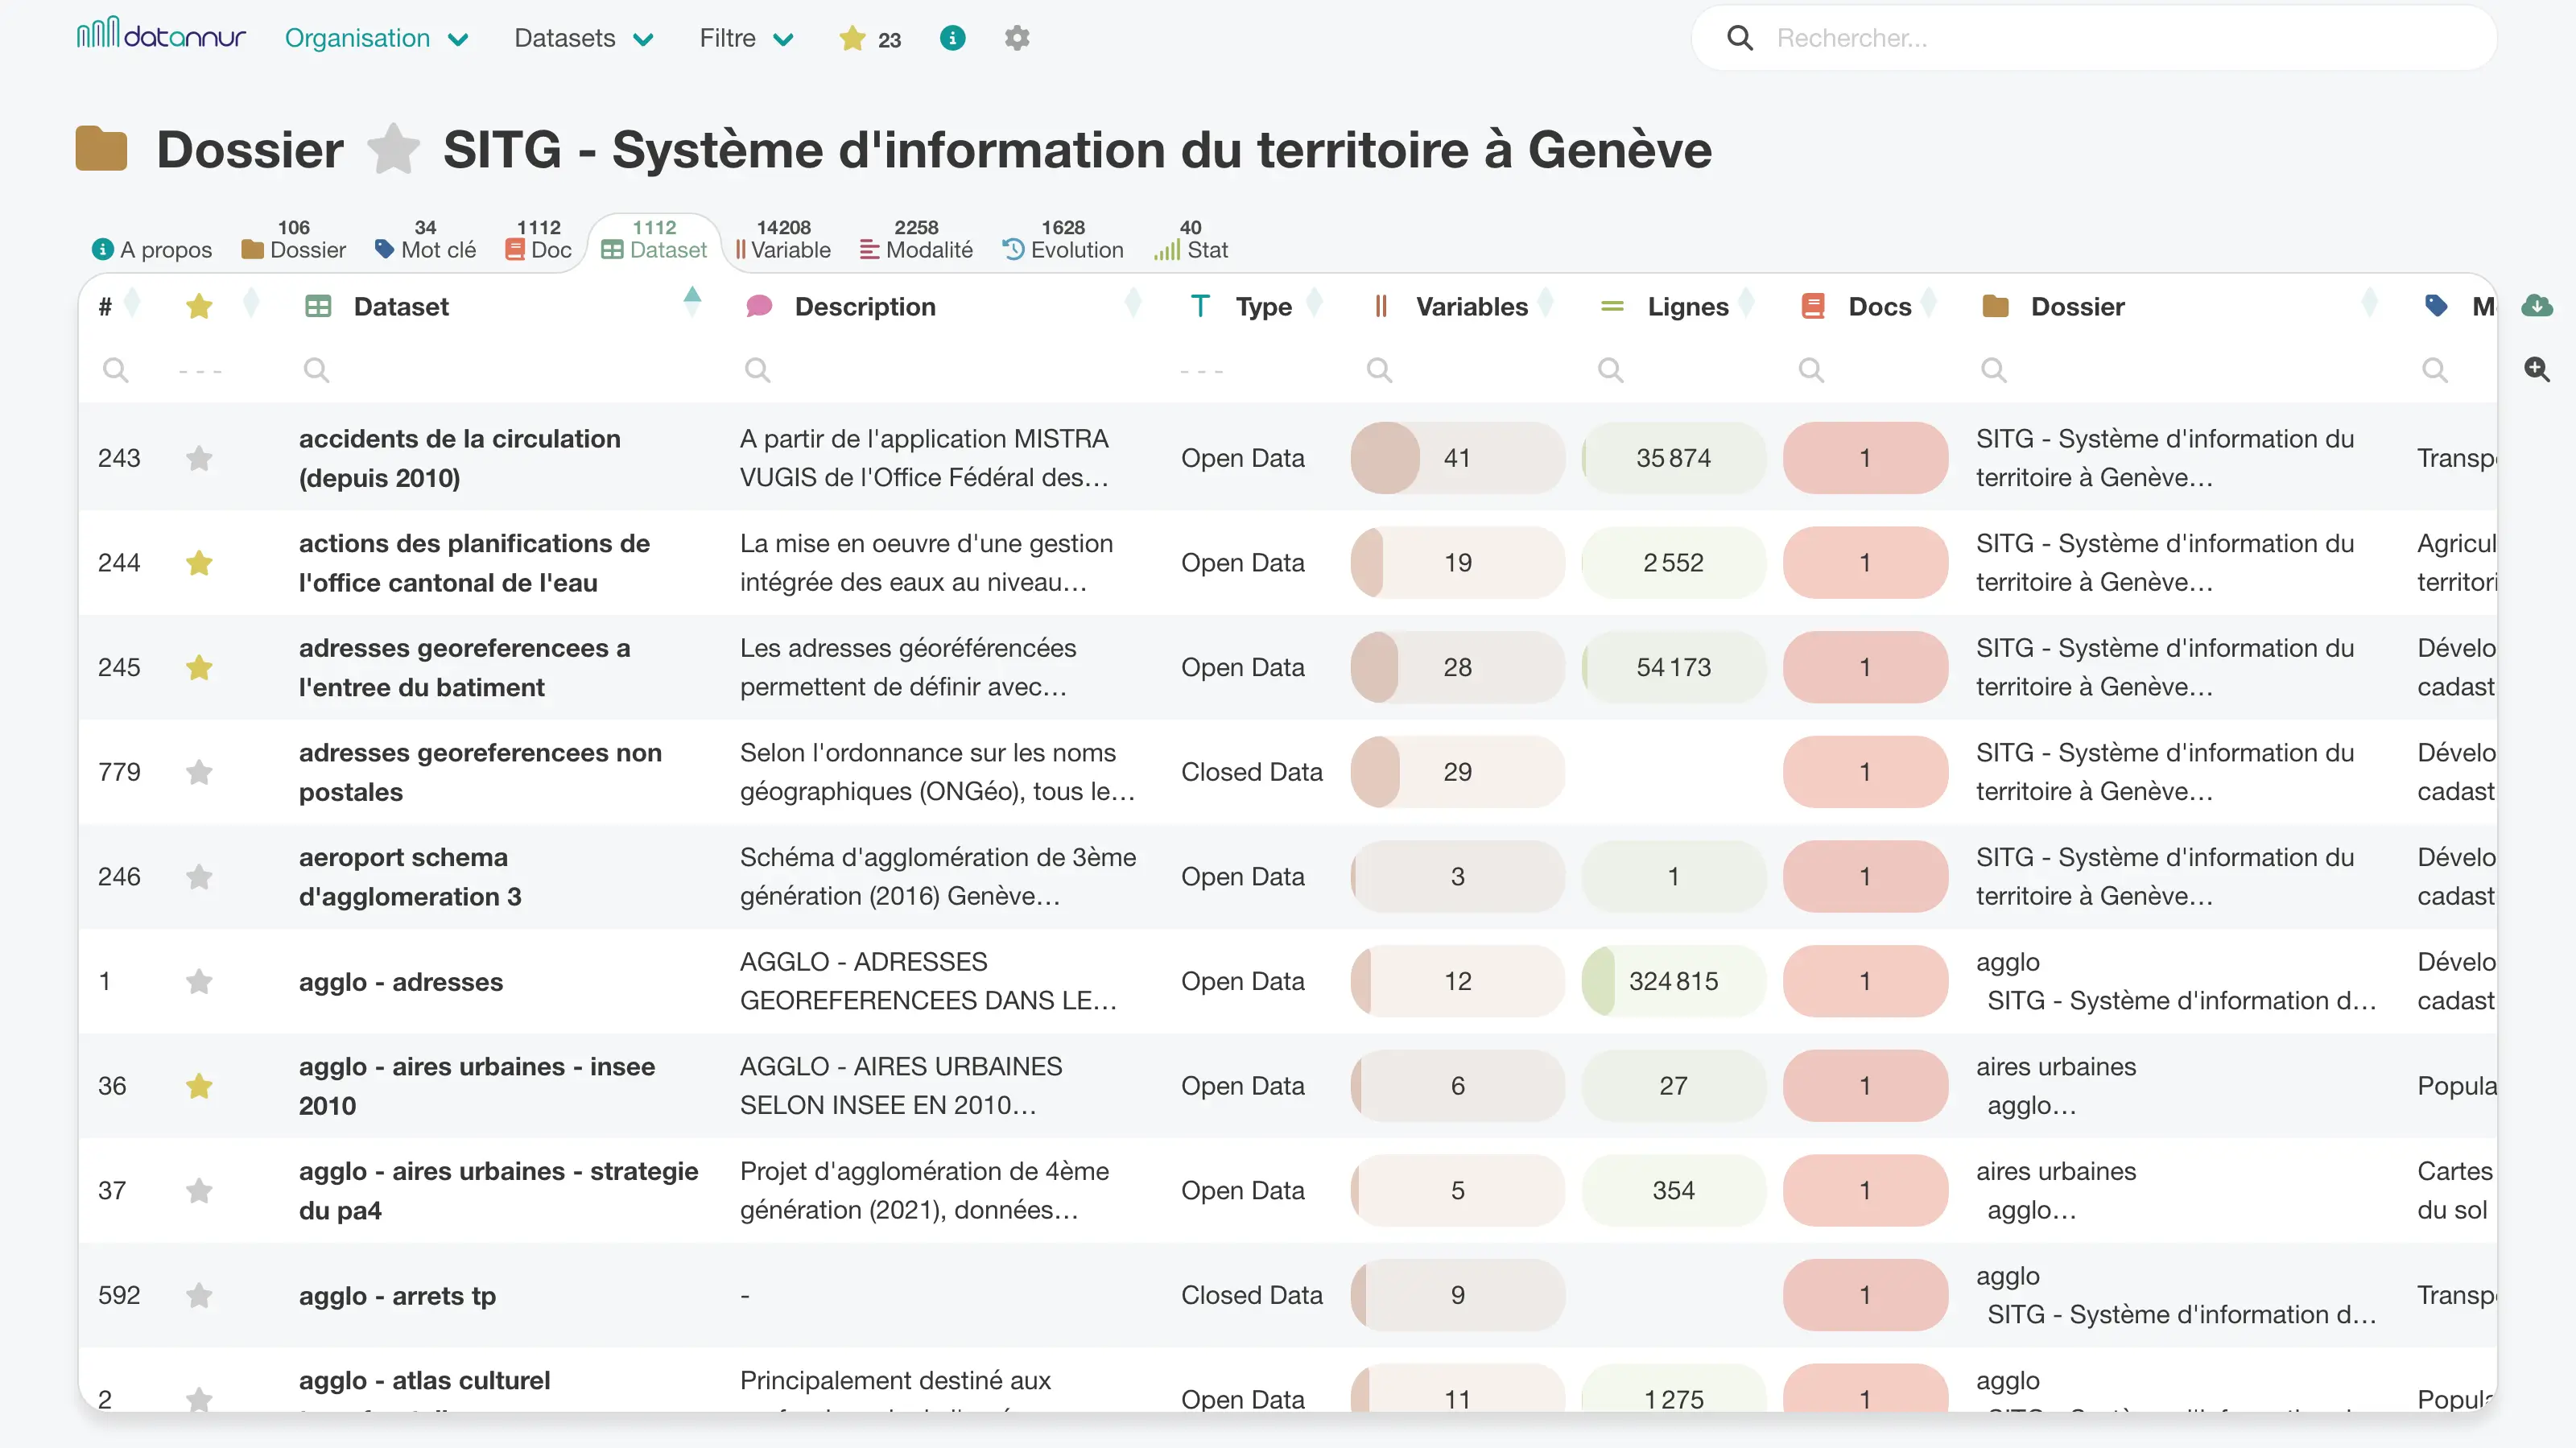Viewport: 2576px width, 1448px height.
Task: Open the Stat tab
Action: click(1190, 240)
